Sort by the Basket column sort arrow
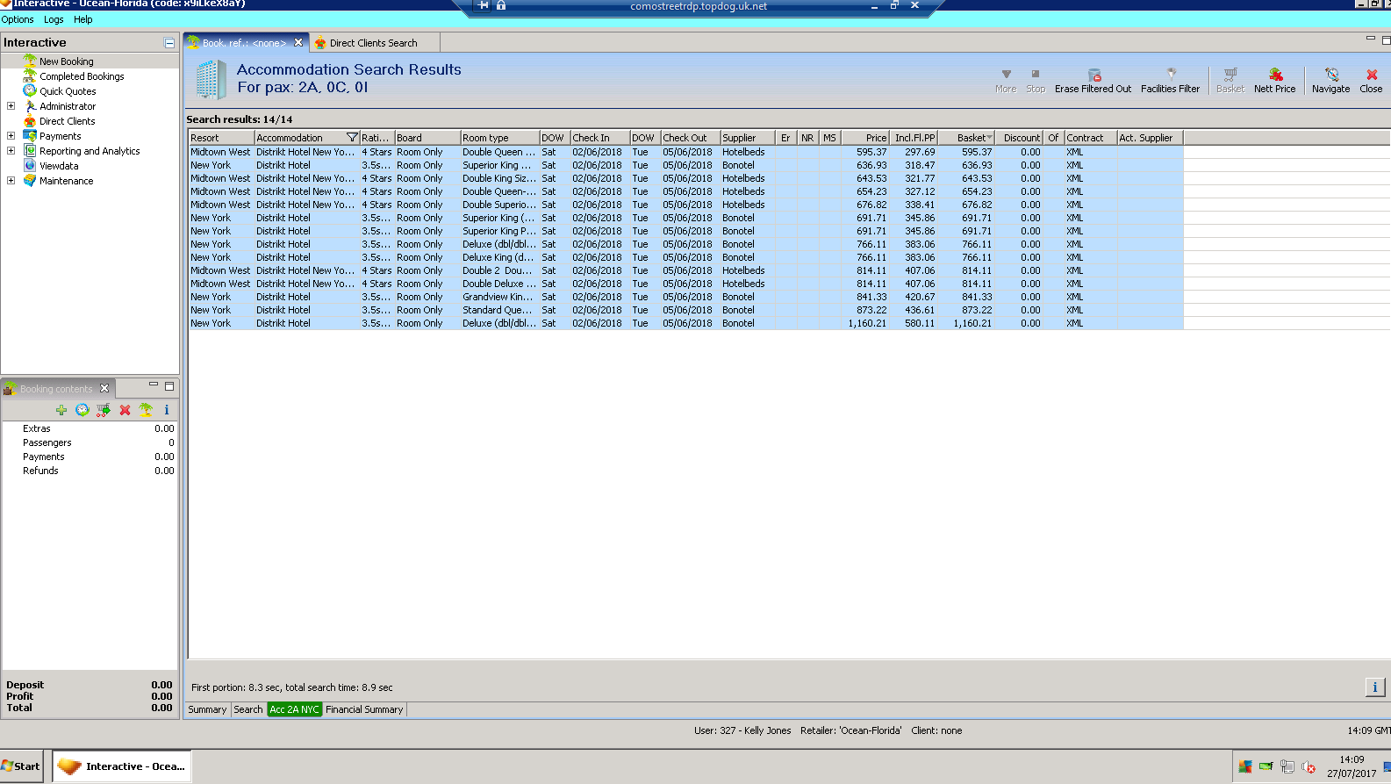Viewport: 1391px width, 784px height. coord(990,138)
